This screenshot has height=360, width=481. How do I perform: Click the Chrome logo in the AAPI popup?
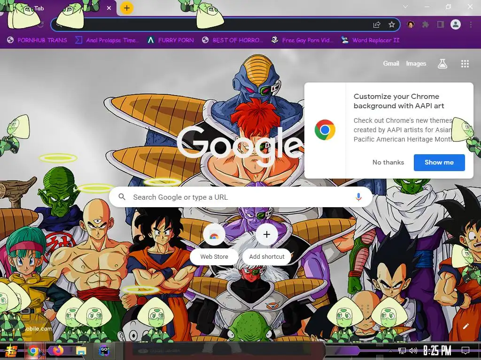point(325,130)
